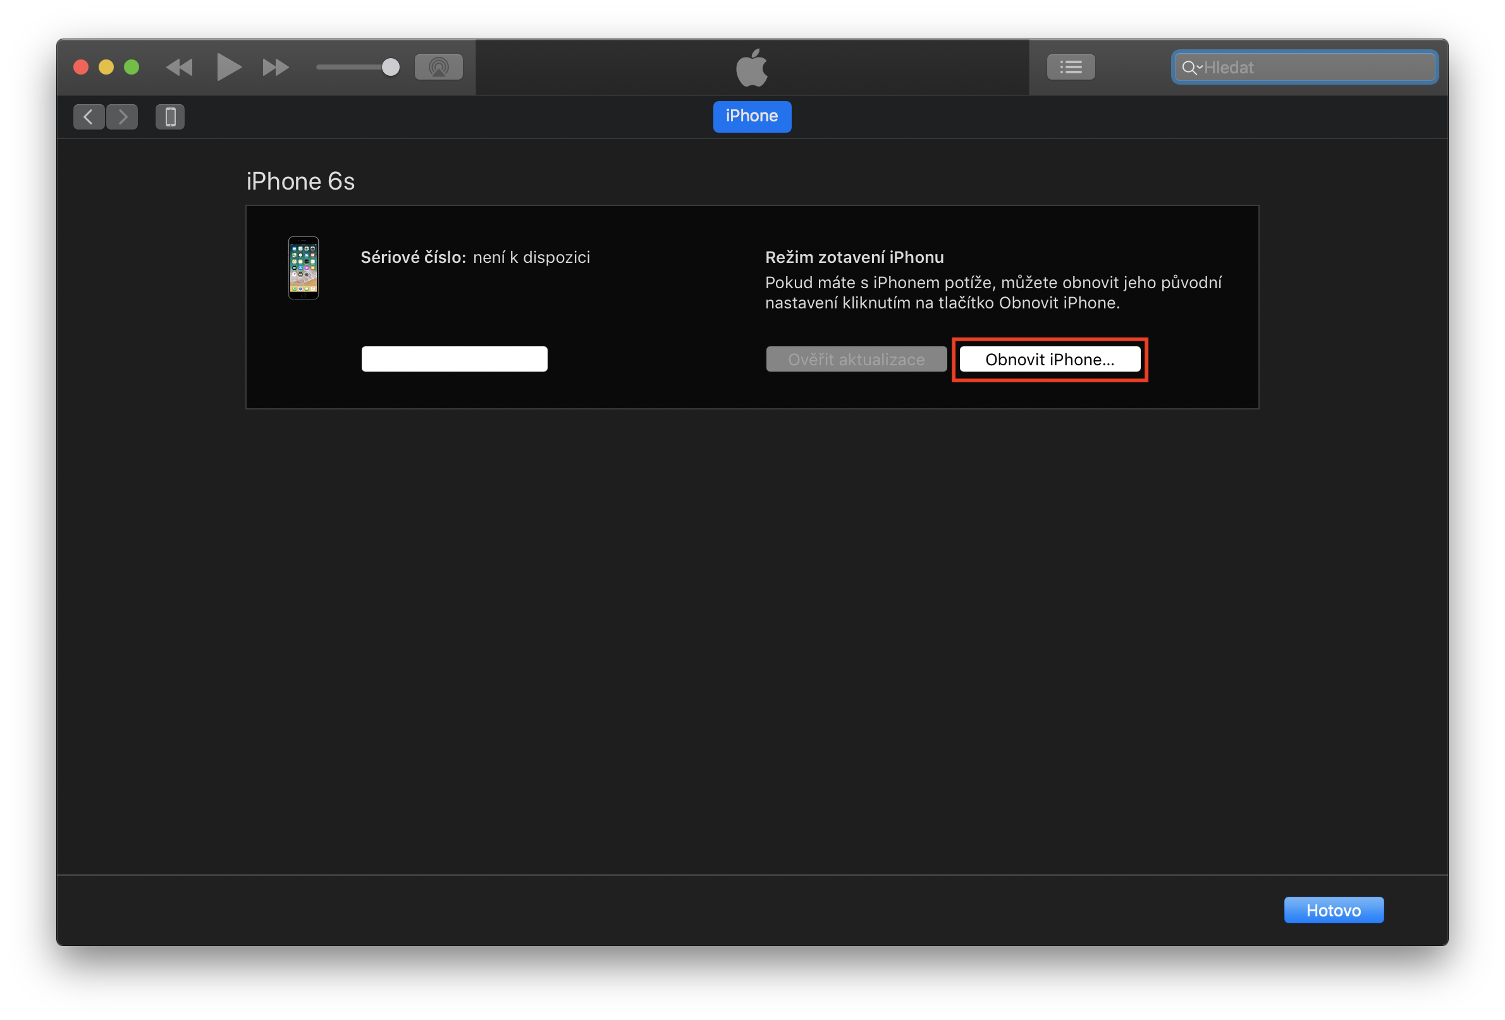Click the fast forward next button
Image resolution: width=1505 pixels, height=1020 pixels.
(x=275, y=68)
